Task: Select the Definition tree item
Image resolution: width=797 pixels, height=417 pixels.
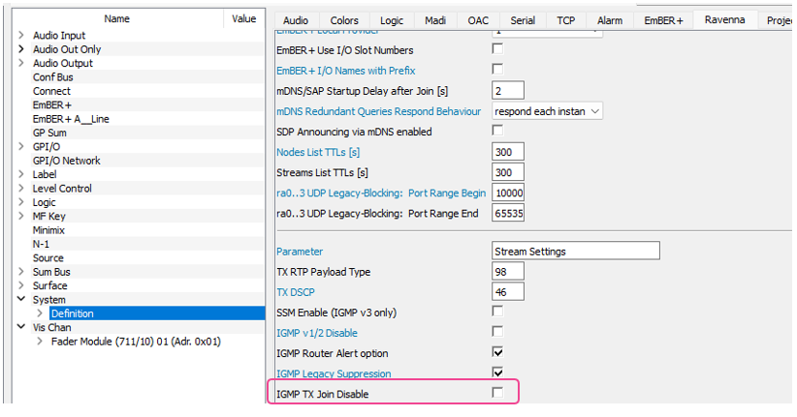Action: pyautogui.click(x=73, y=313)
